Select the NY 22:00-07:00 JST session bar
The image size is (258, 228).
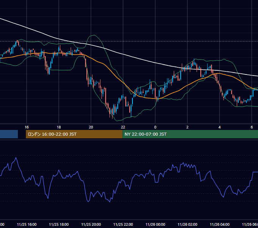point(190,134)
